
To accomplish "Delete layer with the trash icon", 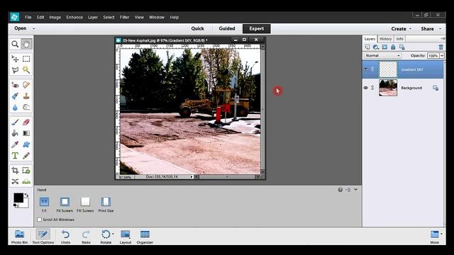I will pyautogui.click(x=441, y=47).
